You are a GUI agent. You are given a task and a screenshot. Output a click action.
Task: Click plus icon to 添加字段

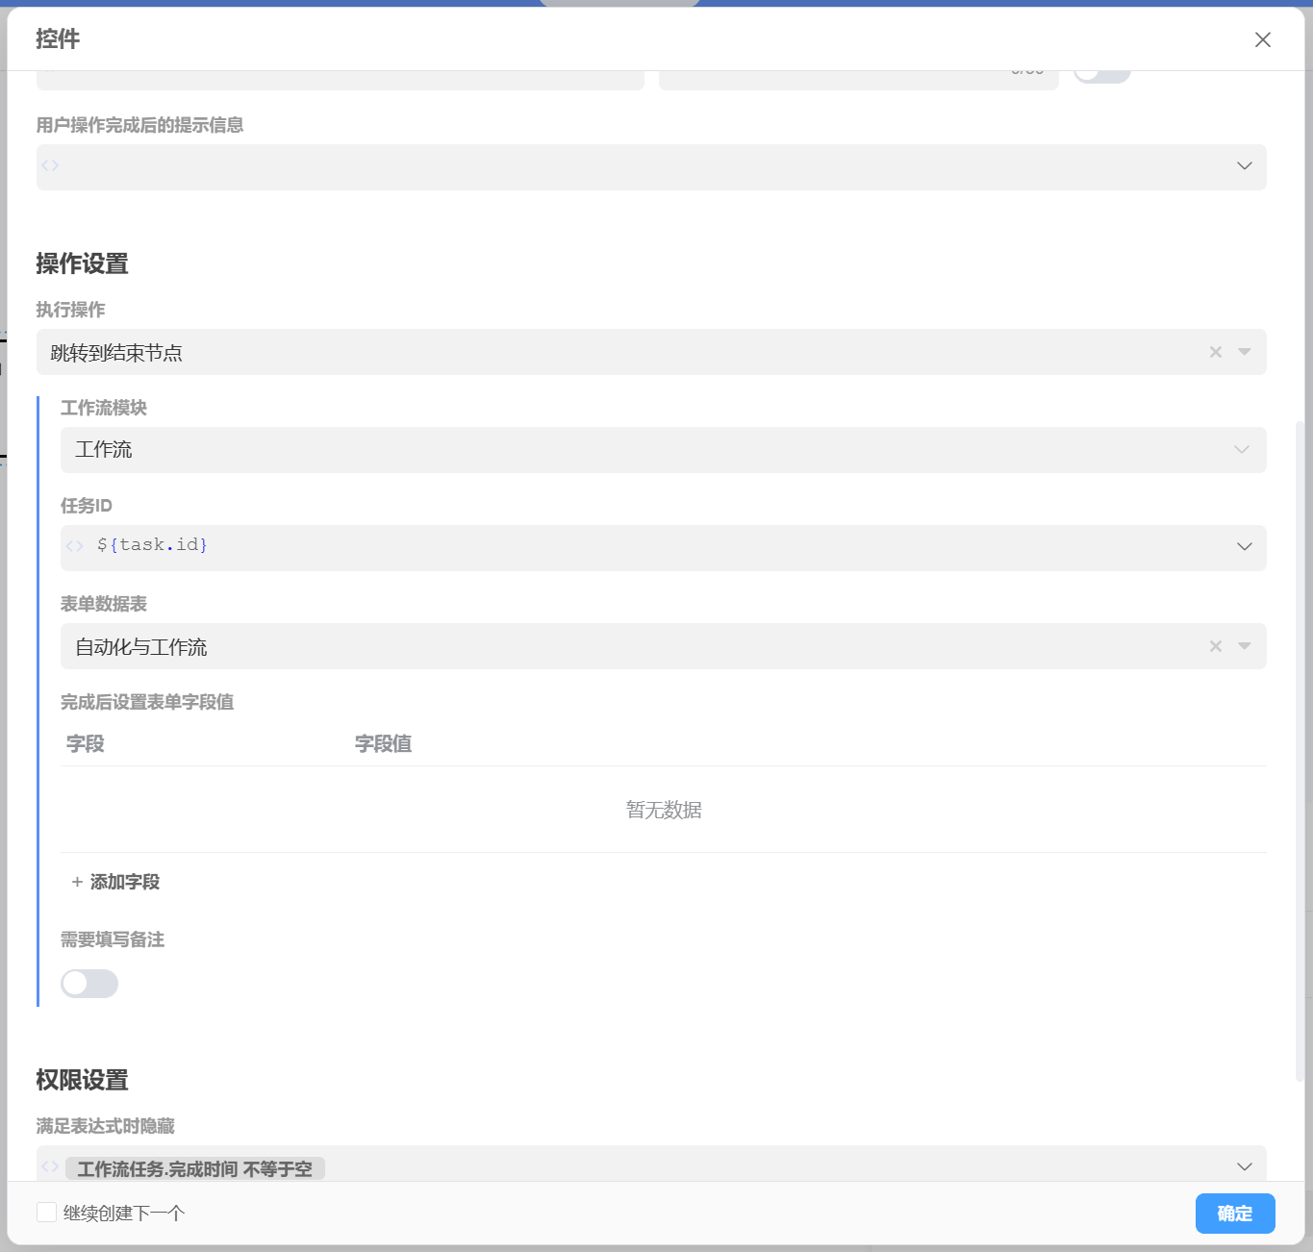pyautogui.click(x=77, y=882)
